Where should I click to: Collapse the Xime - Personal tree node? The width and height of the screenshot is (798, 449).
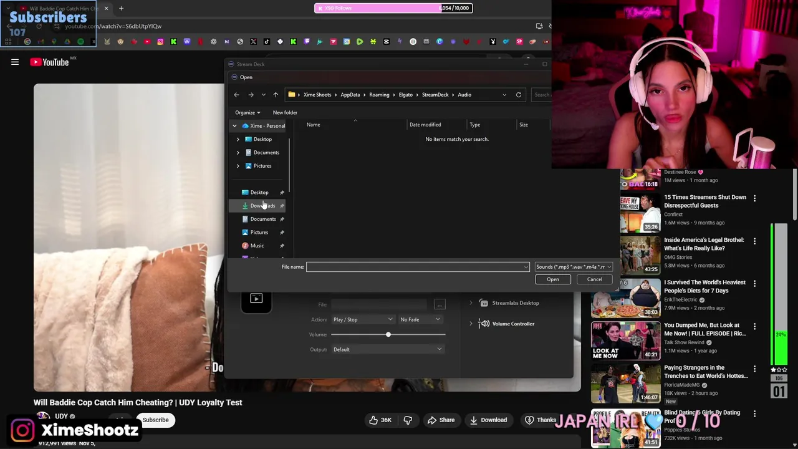(234, 126)
